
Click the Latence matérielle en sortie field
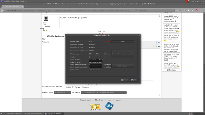pyautogui.click(x=96, y=67)
